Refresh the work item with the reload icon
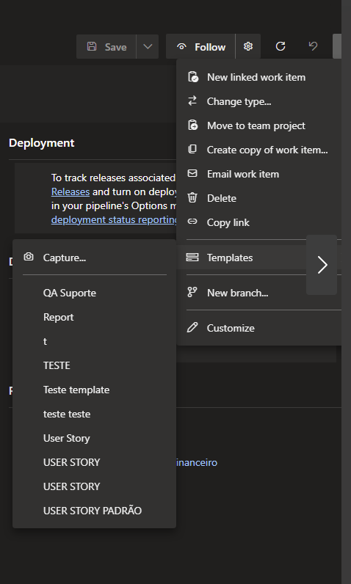 click(x=281, y=46)
